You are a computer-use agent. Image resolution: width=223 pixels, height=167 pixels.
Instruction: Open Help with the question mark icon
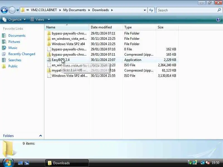(218, 19)
